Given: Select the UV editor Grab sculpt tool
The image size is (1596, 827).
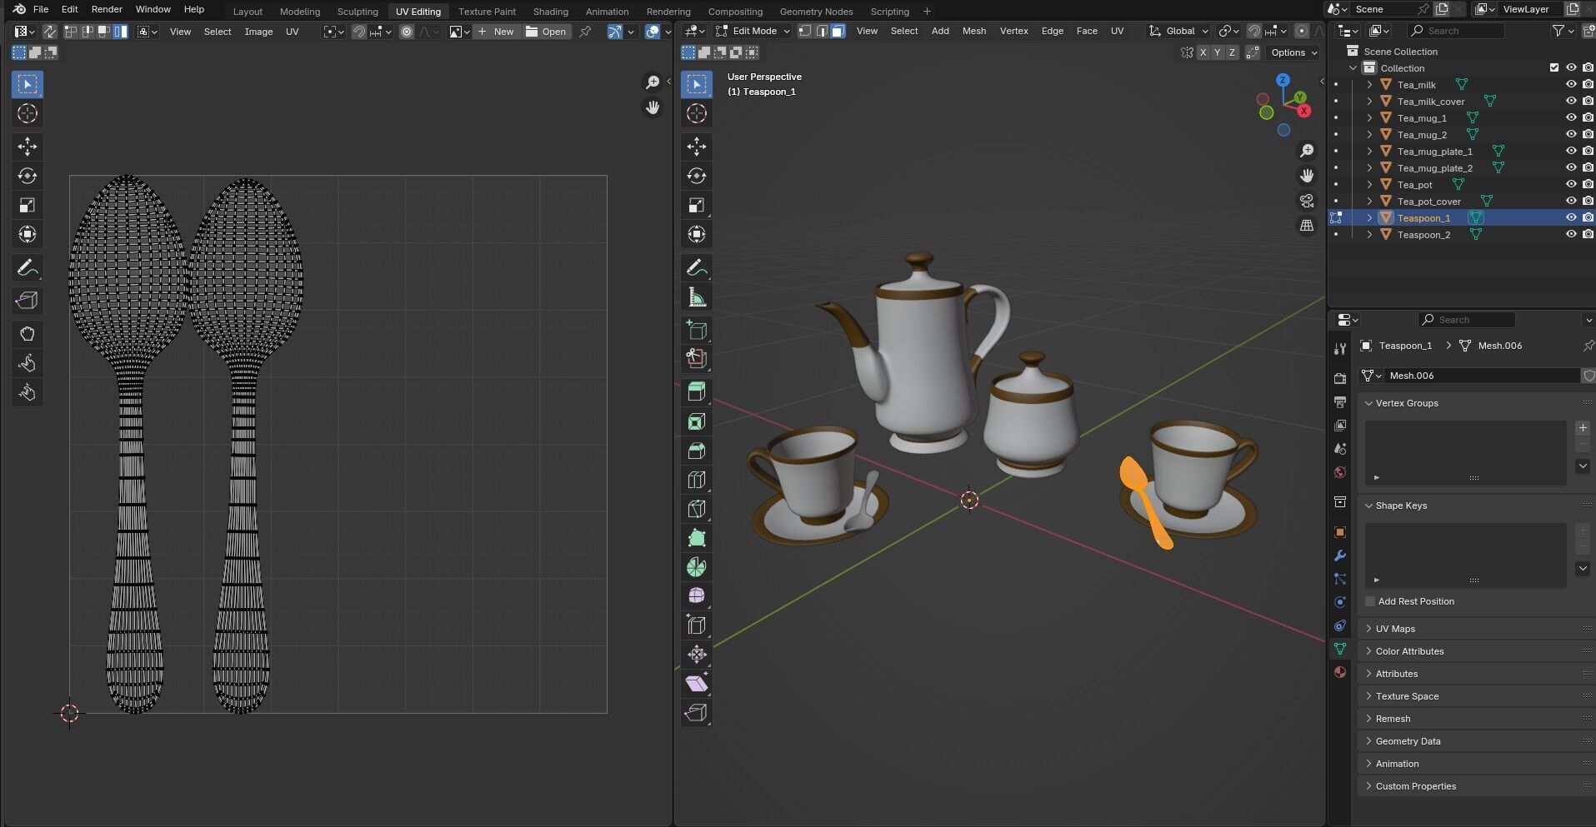Looking at the screenshot, I should [28, 334].
